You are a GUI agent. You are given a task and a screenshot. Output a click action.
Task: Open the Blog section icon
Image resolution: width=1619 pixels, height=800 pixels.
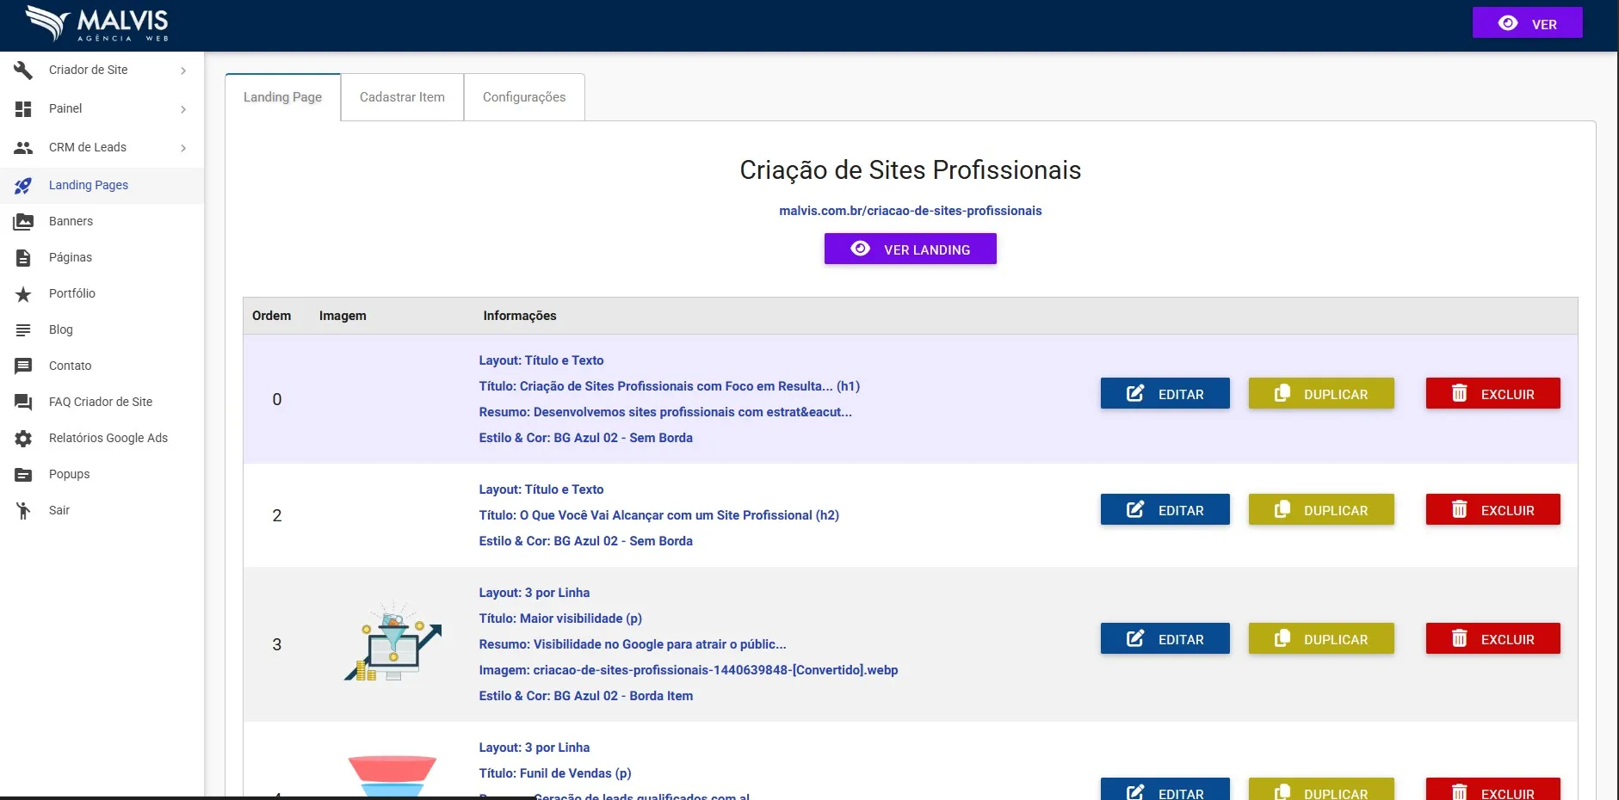click(23, 329)
